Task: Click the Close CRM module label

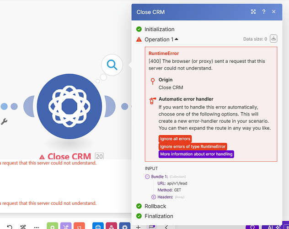Action: pos(70,156)
